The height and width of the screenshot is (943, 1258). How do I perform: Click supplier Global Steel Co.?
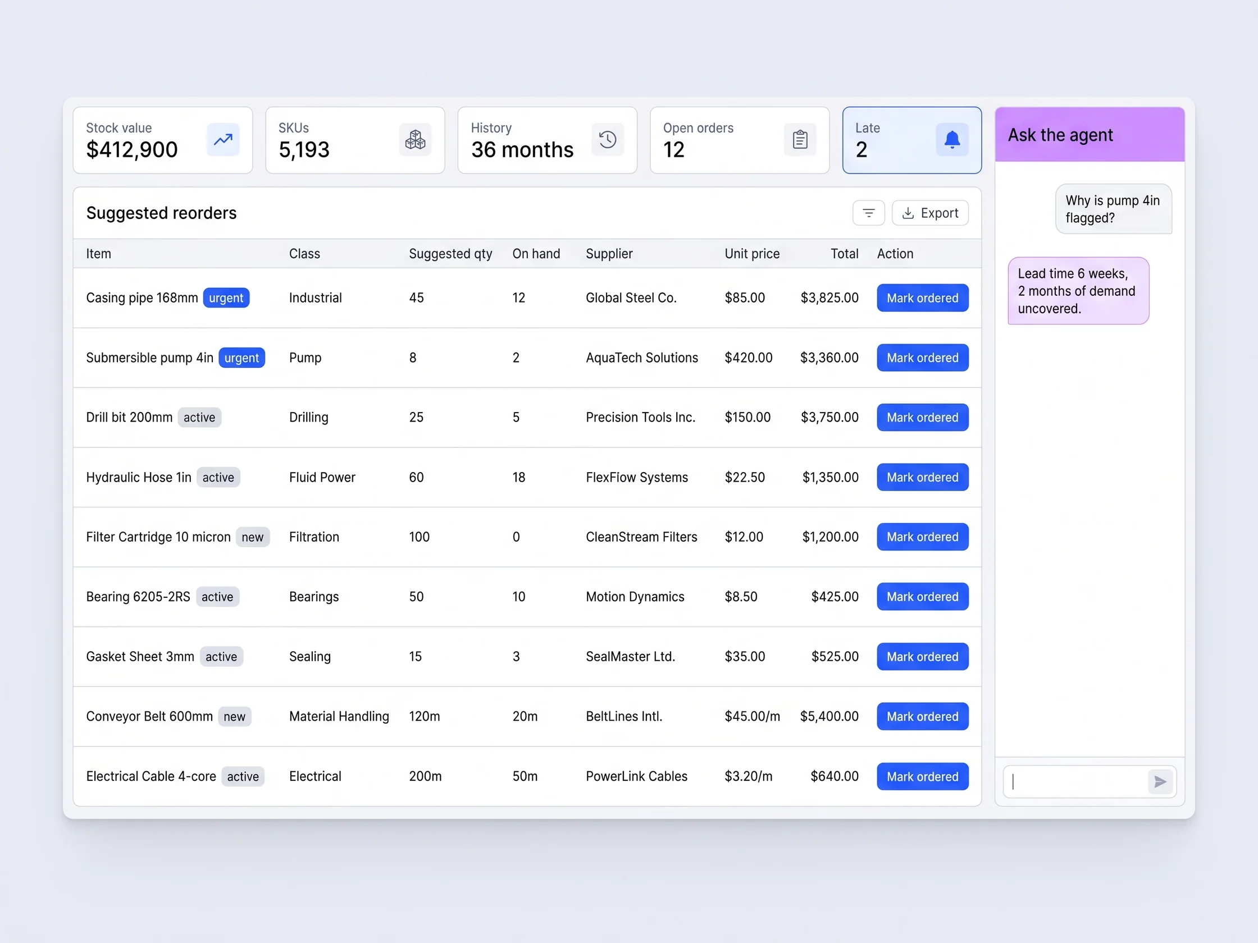(631, 298)
